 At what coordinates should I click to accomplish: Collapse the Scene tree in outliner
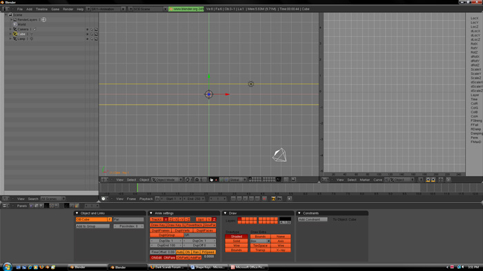[6, 14]
